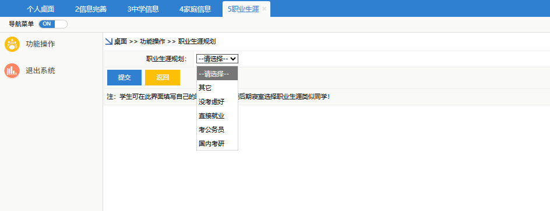Close the 5职业生涯 tab

264,9
